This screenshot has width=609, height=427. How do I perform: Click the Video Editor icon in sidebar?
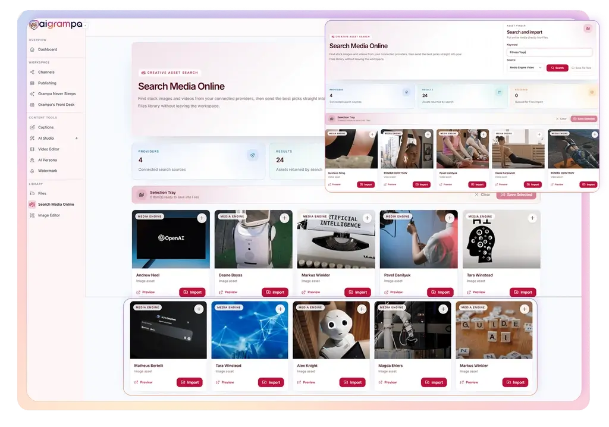[32, 149]
